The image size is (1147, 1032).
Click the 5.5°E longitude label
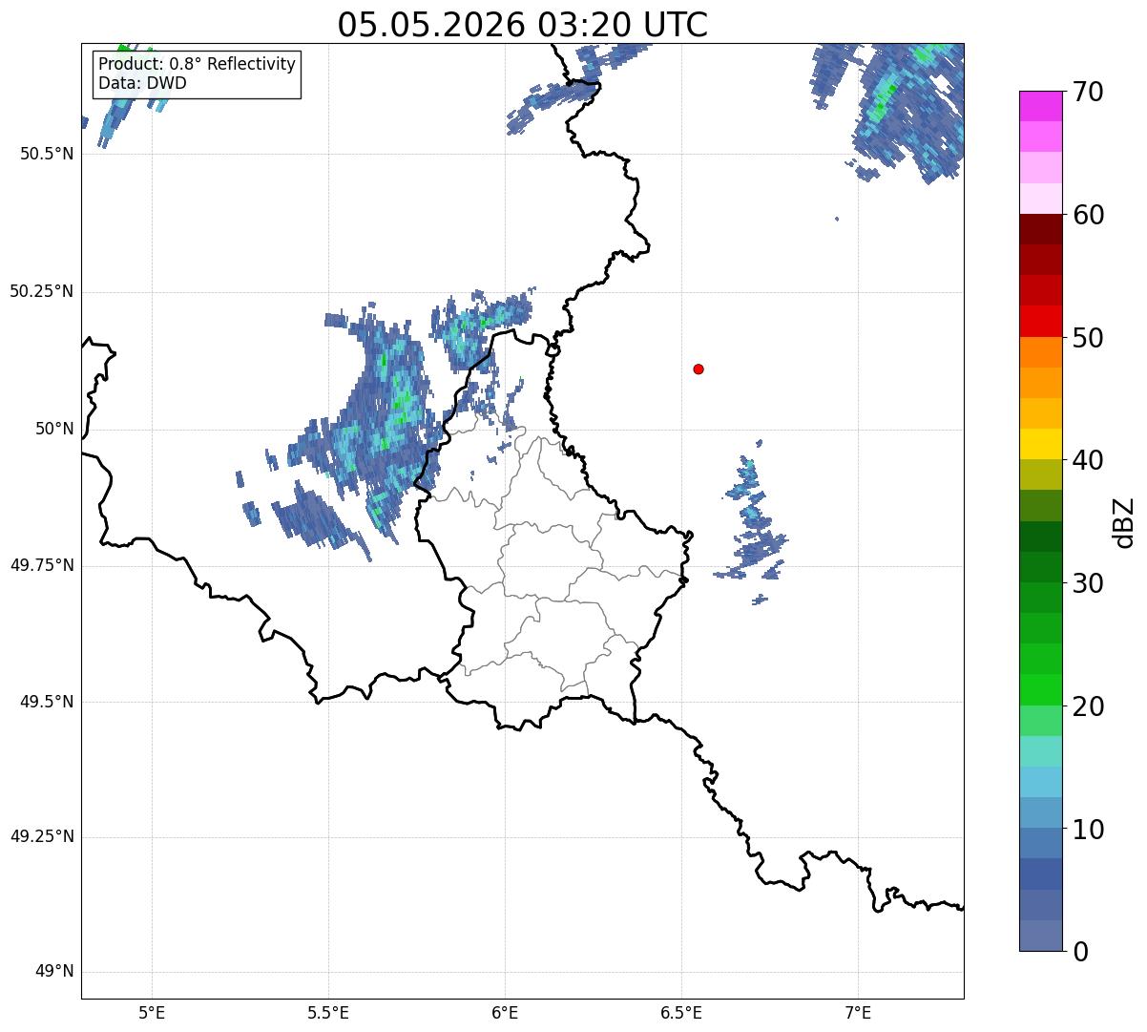328,1012
